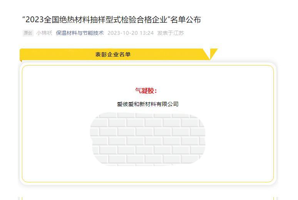Image resolution: width=298 pixels, height=200 pixels.
Task: Click the publish time 13:24
Action: [x=147, y=33]
